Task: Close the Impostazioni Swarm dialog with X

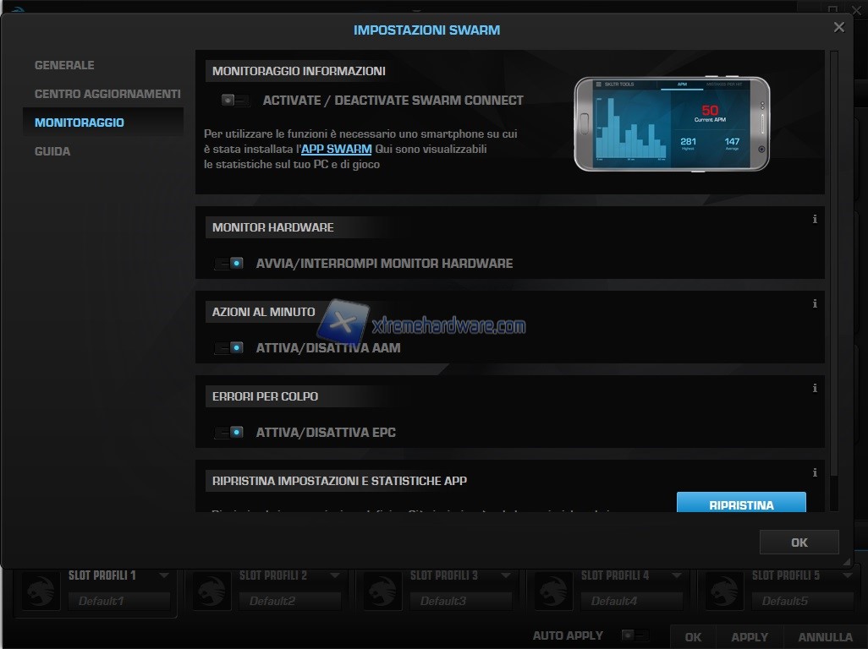Action: (x=838, y=27)
